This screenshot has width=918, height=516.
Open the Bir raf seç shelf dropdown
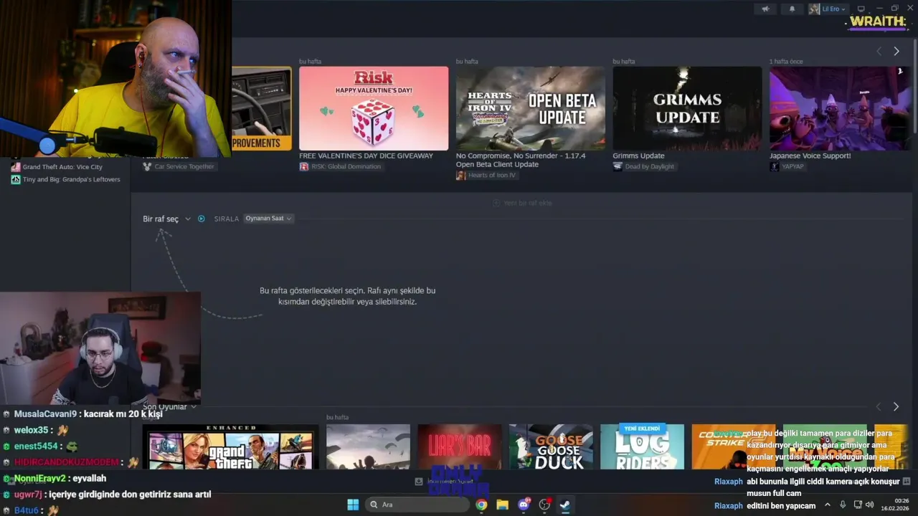coord(166,219)
